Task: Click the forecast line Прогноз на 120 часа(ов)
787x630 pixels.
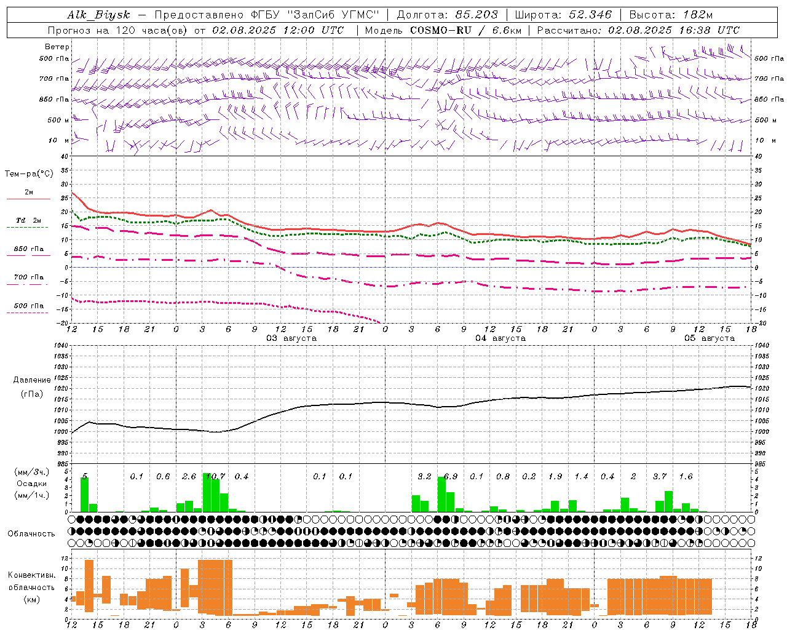Action: click(x=119, y=30)
